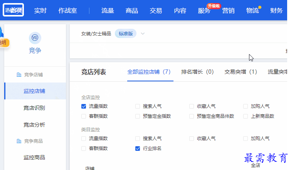Open the 营销 top menu
The width and height of the screenshot is (291, 170).
(228, 10)
